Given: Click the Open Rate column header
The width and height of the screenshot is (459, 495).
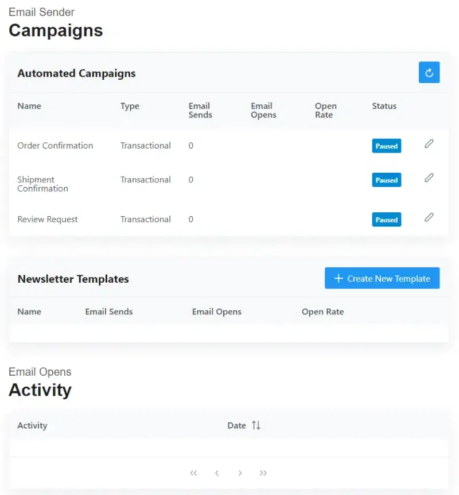Looking at the screenshot, I should [325, 110].
